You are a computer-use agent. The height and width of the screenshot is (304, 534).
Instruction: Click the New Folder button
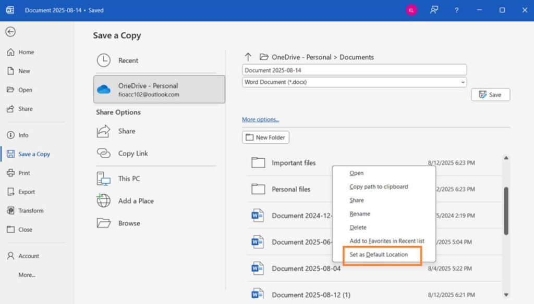tap(265, 137)
